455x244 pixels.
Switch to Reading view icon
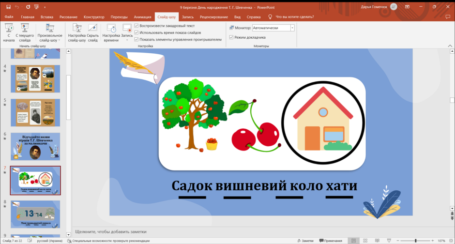tap(377, 241)
